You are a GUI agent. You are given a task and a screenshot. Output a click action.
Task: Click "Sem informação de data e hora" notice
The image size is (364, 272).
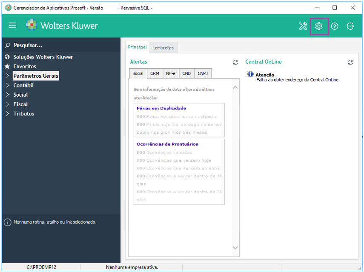(x=174, y=93)
